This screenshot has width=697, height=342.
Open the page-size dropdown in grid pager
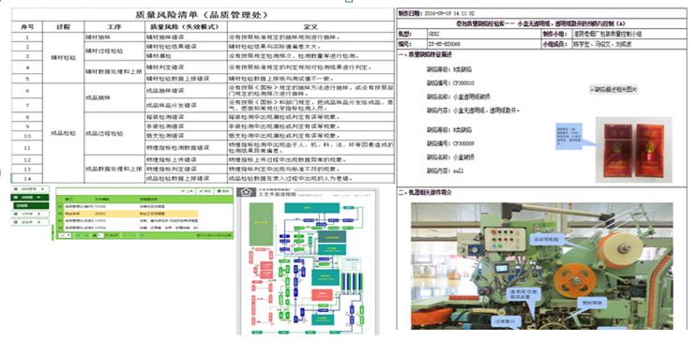coord(65,235)
